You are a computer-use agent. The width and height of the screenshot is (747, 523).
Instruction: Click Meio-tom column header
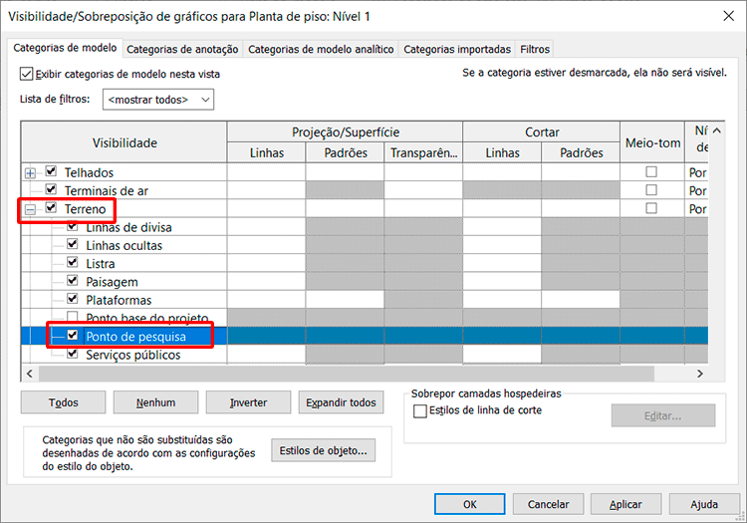(x=652, y=142)
